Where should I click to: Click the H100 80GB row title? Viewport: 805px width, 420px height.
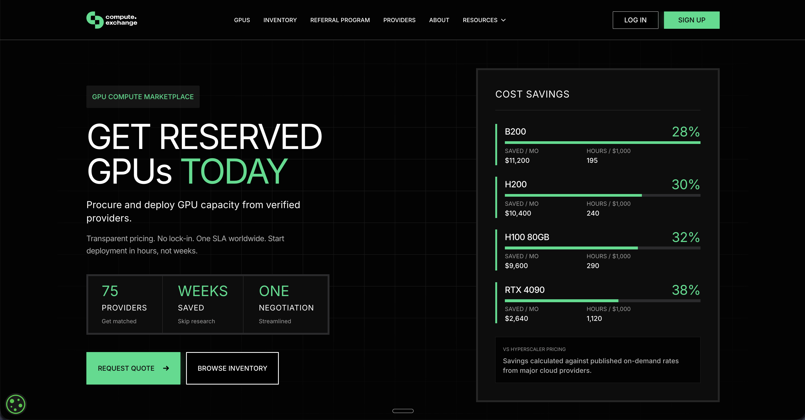tap(527, 237)
